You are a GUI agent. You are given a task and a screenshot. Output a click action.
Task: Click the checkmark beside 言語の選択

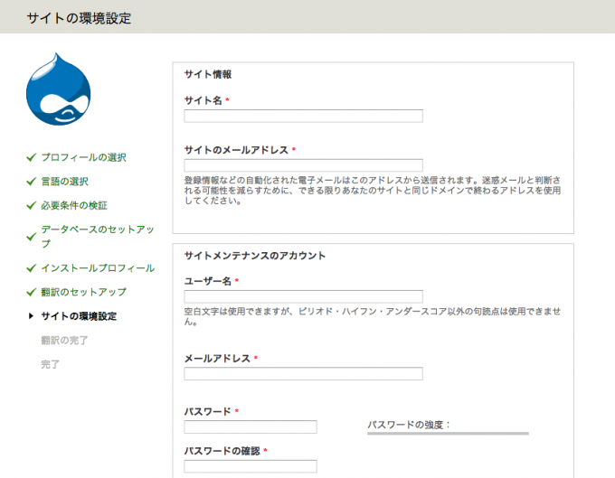pyautogui.click(x=31, y=182)
